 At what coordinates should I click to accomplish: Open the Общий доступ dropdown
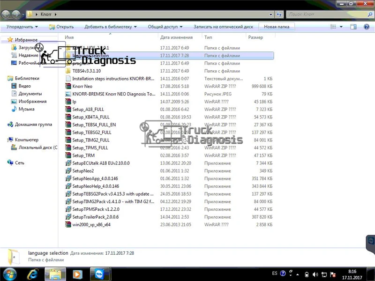[165, 27]
